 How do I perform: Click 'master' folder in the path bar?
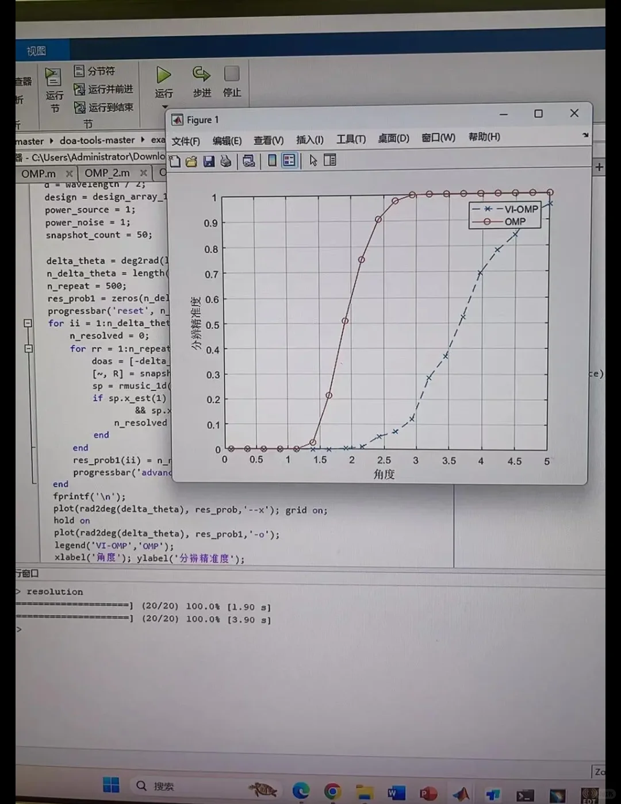30,141
